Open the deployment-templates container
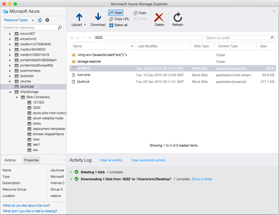The image size is (279, 215). pyautogui.click(x=49, y=129)
